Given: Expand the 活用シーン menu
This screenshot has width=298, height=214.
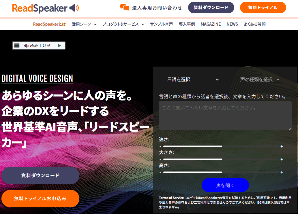Looking at the screenshot, I should [x=84, y=24].
